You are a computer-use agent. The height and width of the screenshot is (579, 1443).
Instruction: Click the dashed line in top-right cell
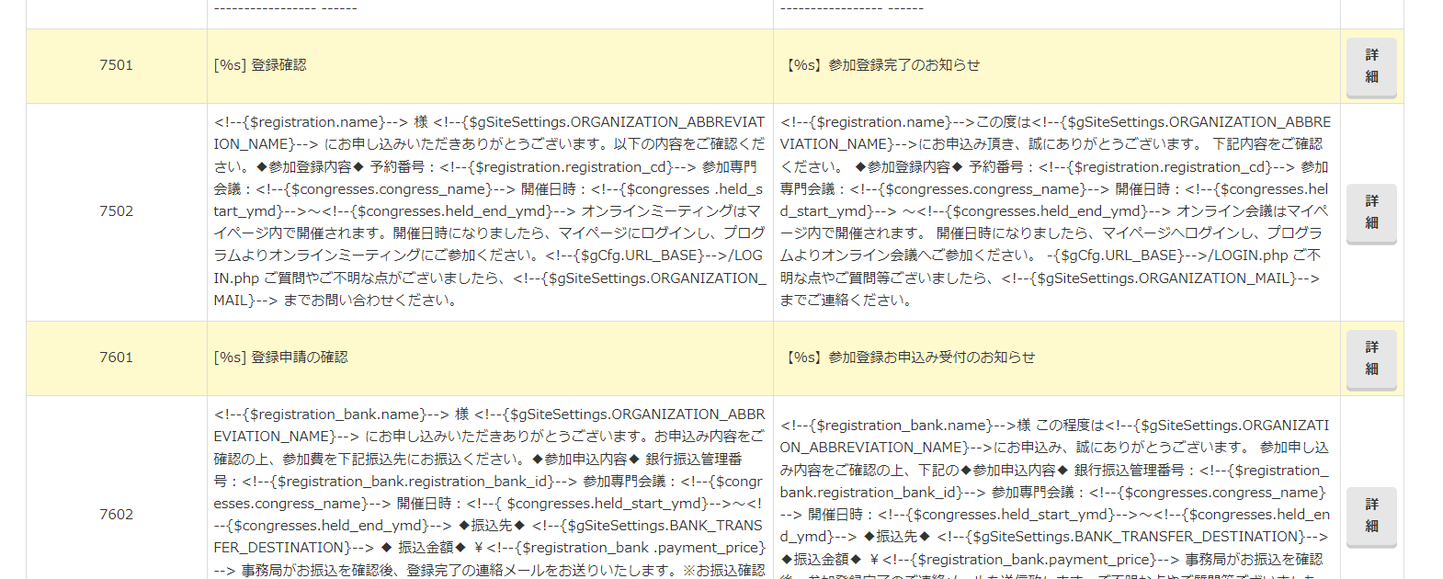tap(851, 9)
